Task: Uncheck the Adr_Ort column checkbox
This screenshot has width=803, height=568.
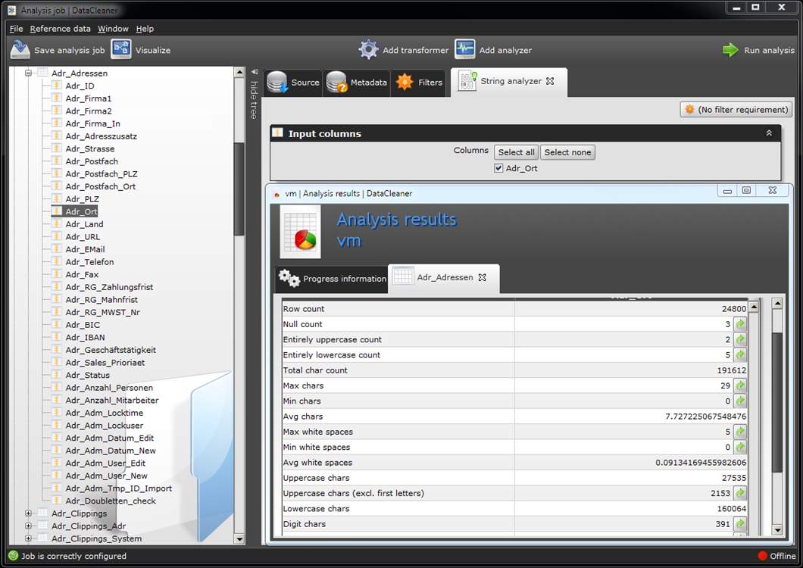Action: click(x=498, y=168)
